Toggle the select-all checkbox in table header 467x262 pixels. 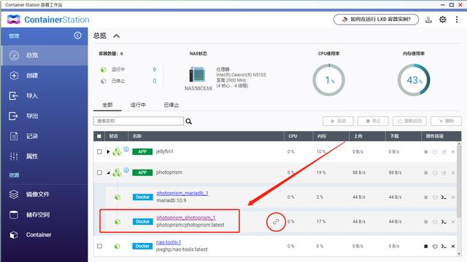click(99, 136)
